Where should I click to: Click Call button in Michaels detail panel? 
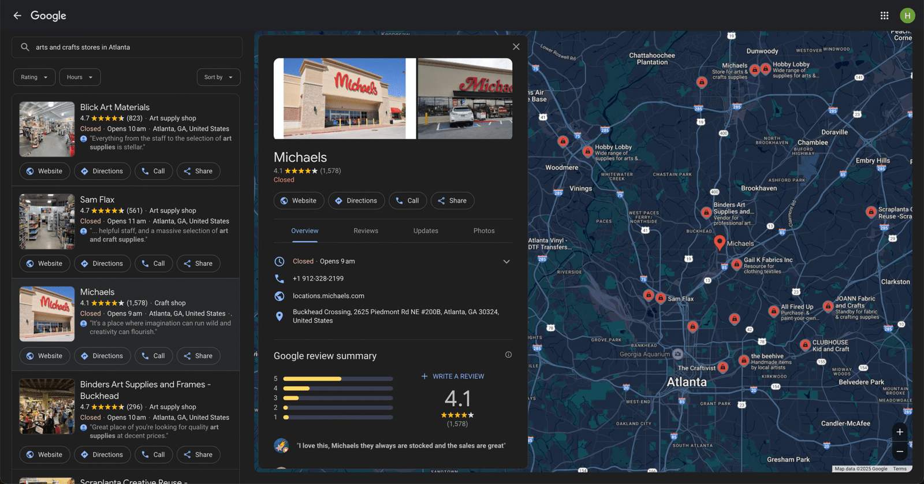408,200
